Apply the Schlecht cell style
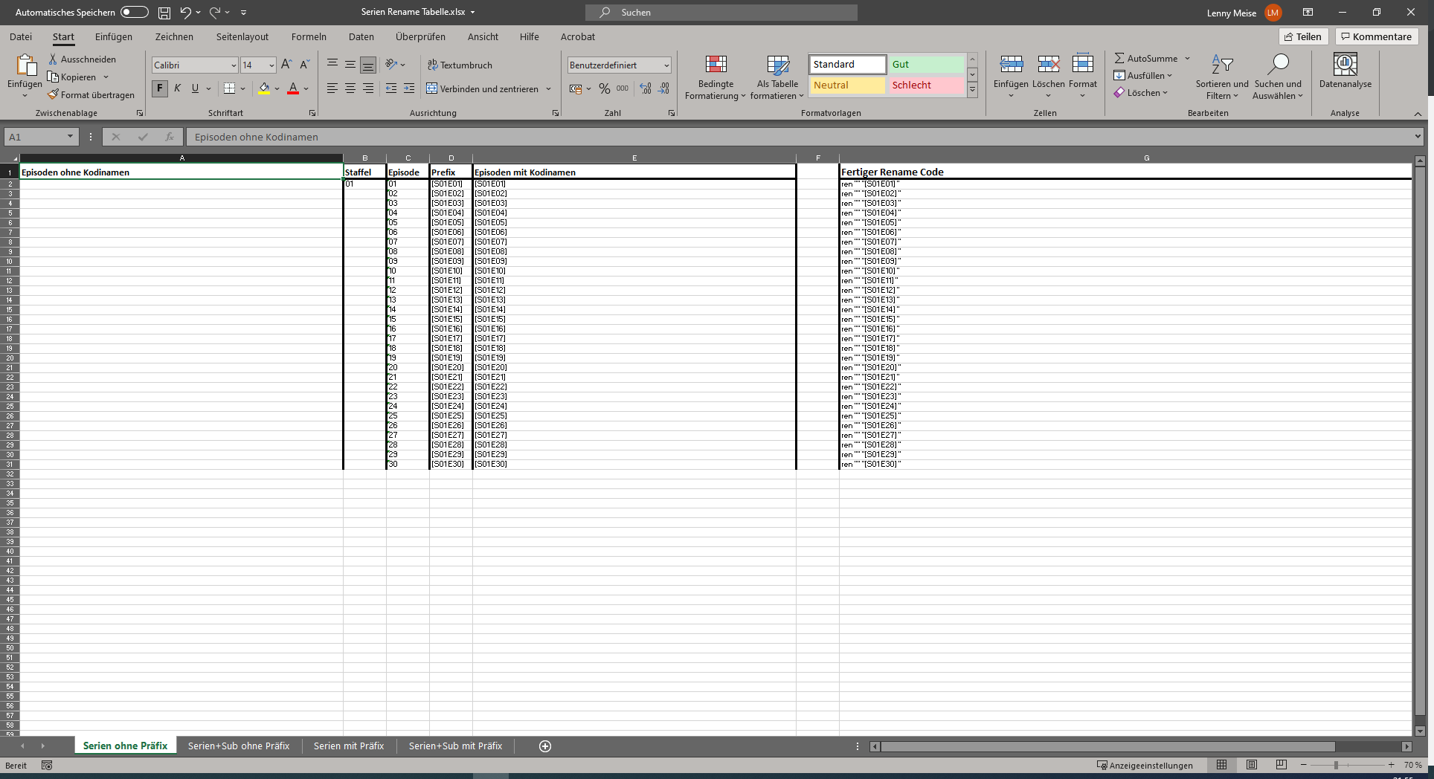1434x779 pixels. pyautogui.click(x=927, y=85)
